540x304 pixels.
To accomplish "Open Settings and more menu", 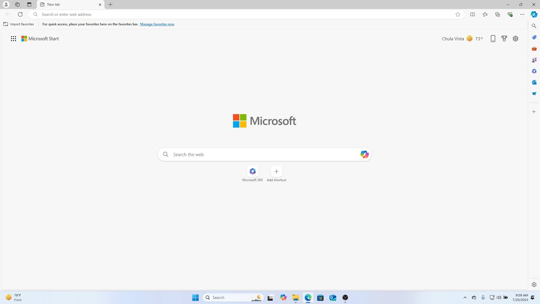I will (522, 14).
